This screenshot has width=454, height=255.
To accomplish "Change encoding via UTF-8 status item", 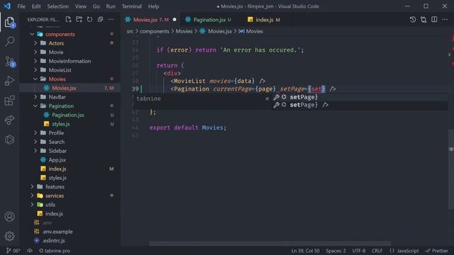I will pyautogui.click(x=359, y=251).
